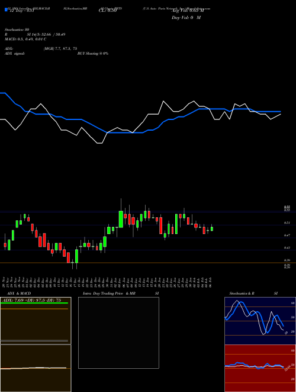
Task: Click the last green candle on the price chart
Action: pyautogui.click(x=212, y=229)
